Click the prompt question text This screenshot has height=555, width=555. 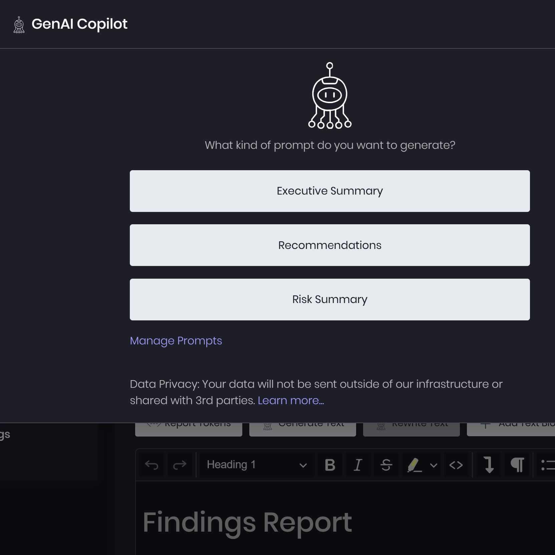tap(330, 145)
